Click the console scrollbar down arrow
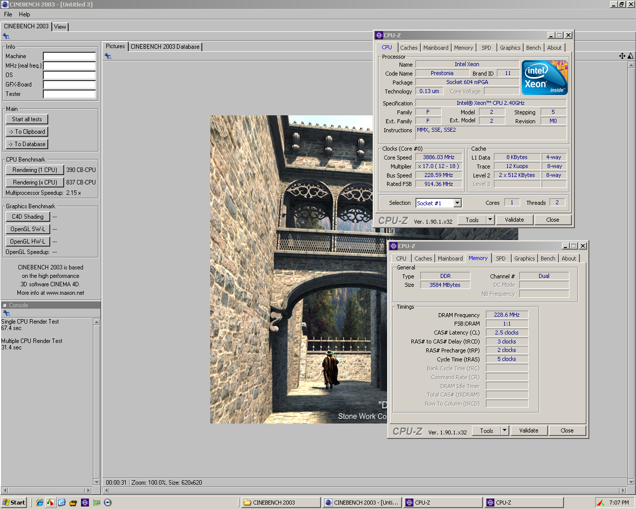636x509 pixels. (x=96, y=482)
